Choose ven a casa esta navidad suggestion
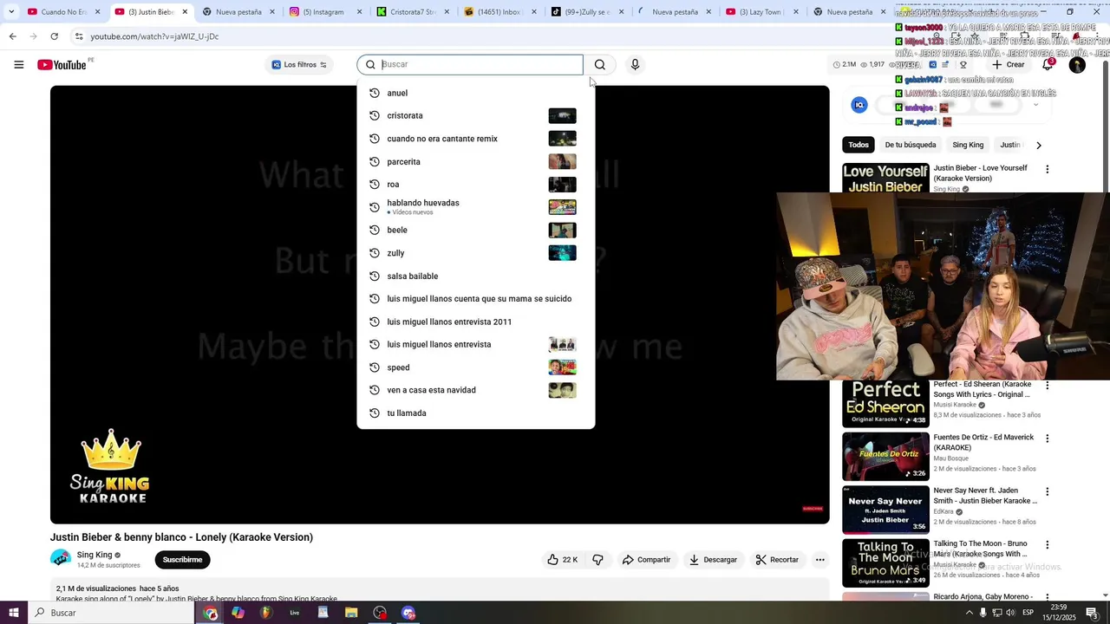This screenshot has height=624, width=1110. (475, 390)
